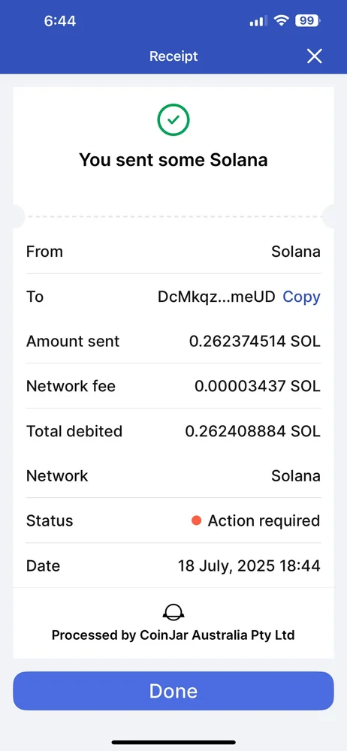The width and height of the screenshot is (347, 751).
Task: Tap the CoinJar logo icon
Action: pyautogui.click(x=173, y=611)
